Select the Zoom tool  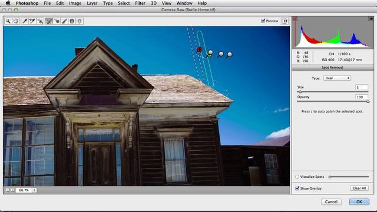pyautogui.click(x=8, y=21)
